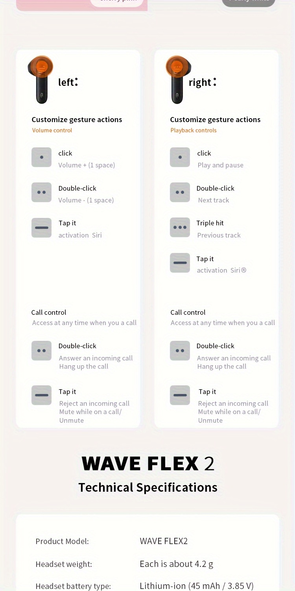Click the Technical Specifications title
295x591 pixels.
click(x=148, y=487)
